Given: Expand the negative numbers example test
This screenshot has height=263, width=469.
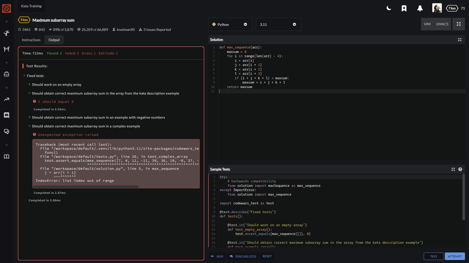Looking at the screenshot, I should tap(97, 117).
